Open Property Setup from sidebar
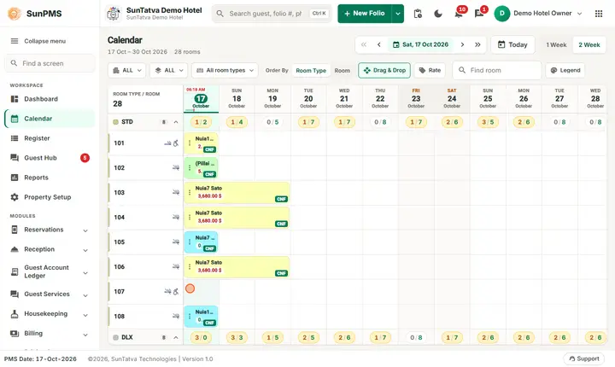 pos(50,197)
